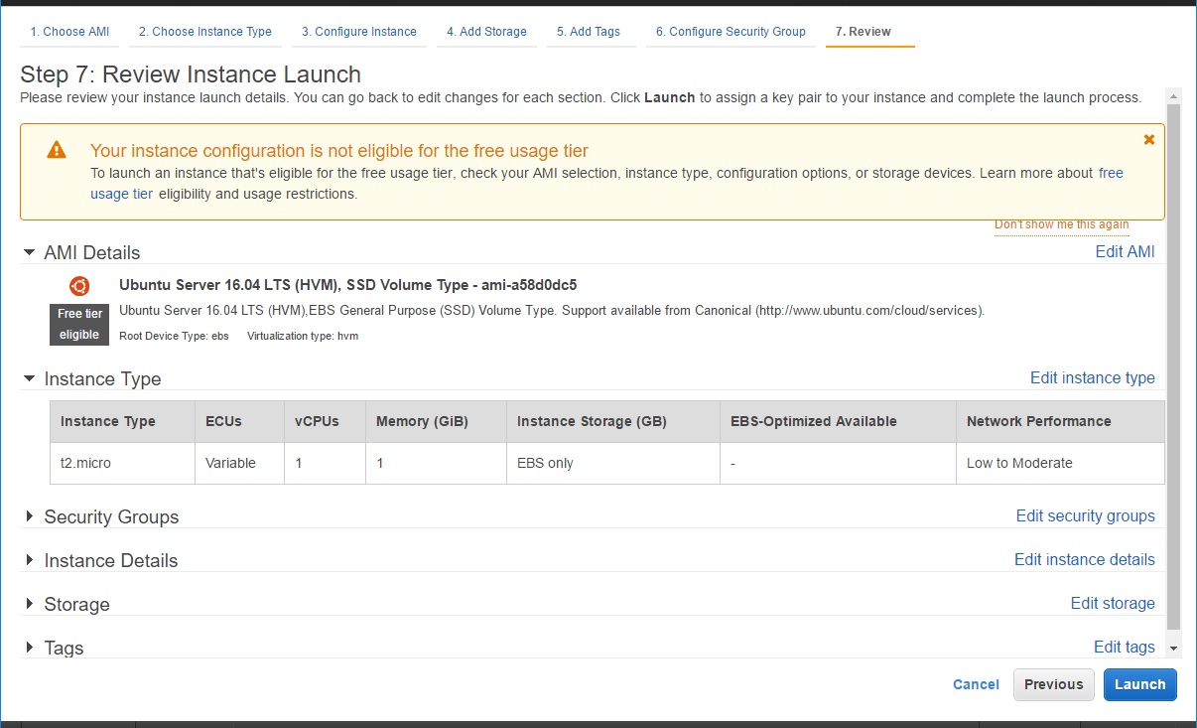The width and height of the screenshot is (1197, 728).
Task: Click the Launch button
Action: (1140, 684)
